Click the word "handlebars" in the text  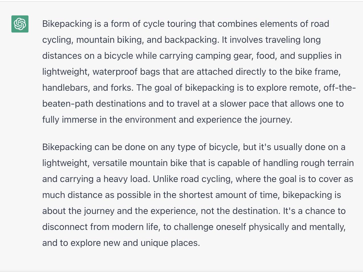66,88
